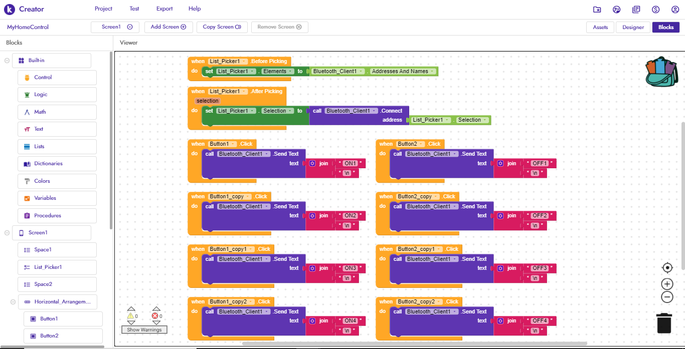Open the Export menu
Viewport: 685px width, 349px height.
164,9
